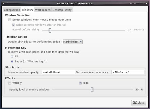
Task: Click the moving windows opacity slider handle
Action: tap(92, 89)
